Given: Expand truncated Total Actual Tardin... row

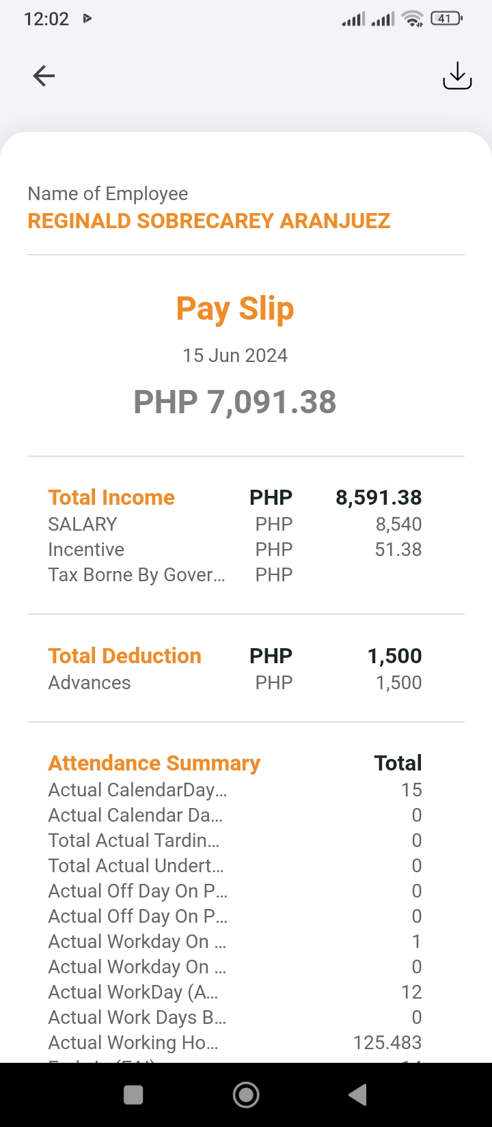Looking at the screenshot, I should tap(134, 840).
